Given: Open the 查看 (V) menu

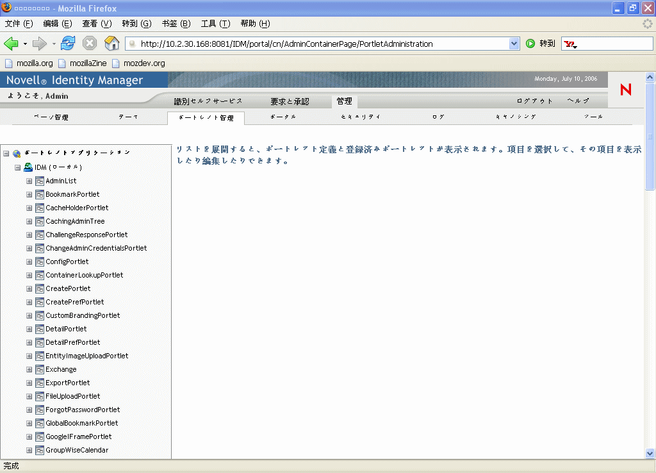Looking at the screenshot, I should (97, 24).
